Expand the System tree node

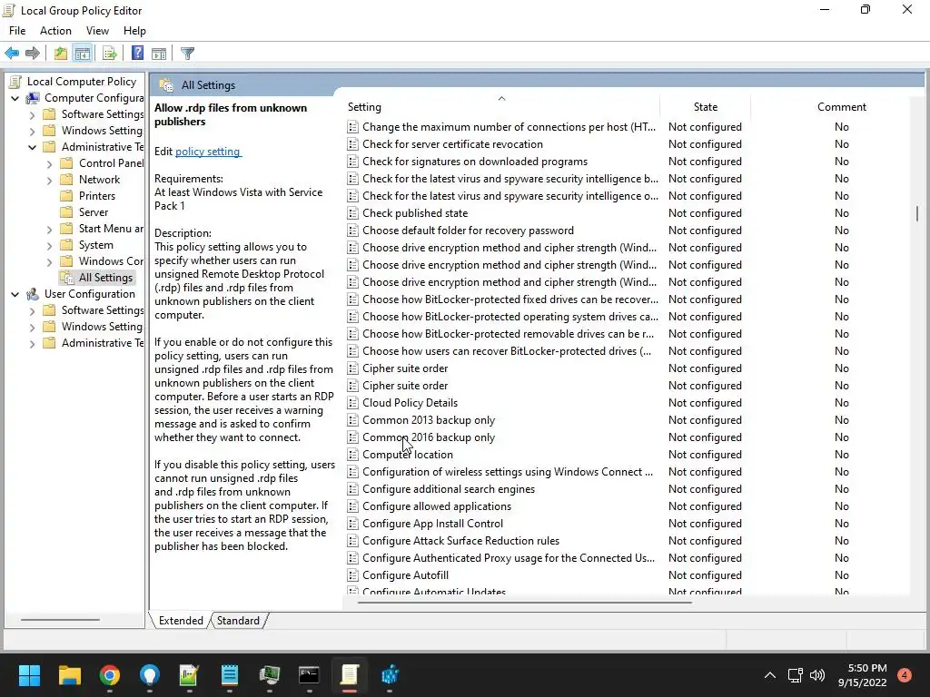point(49,245)
